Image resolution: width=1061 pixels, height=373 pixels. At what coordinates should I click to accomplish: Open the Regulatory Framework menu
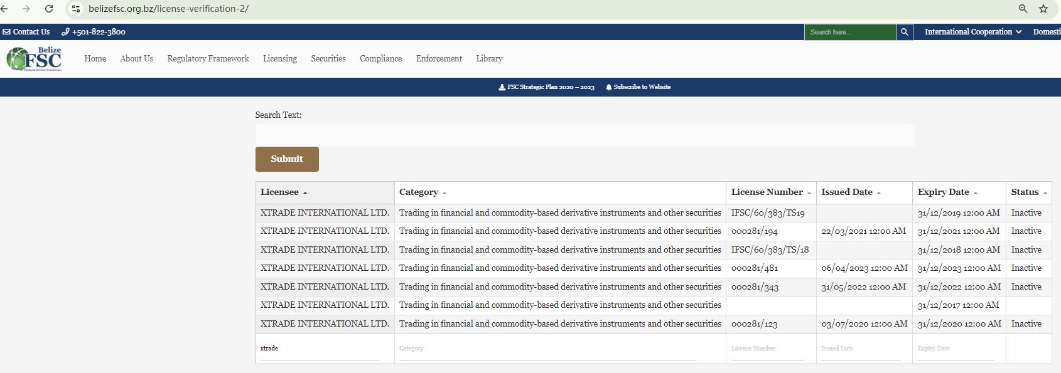(208, 59)
